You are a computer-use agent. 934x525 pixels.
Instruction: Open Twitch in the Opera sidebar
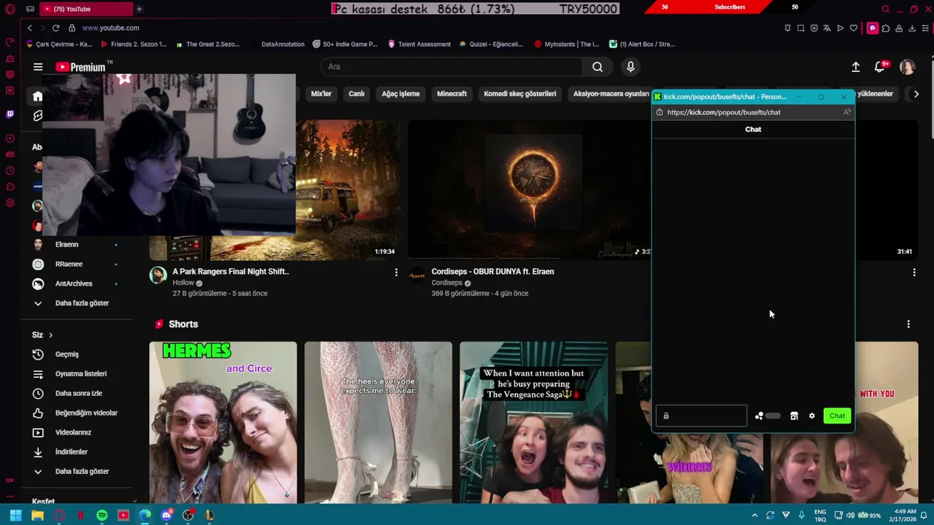click(9, 114)
